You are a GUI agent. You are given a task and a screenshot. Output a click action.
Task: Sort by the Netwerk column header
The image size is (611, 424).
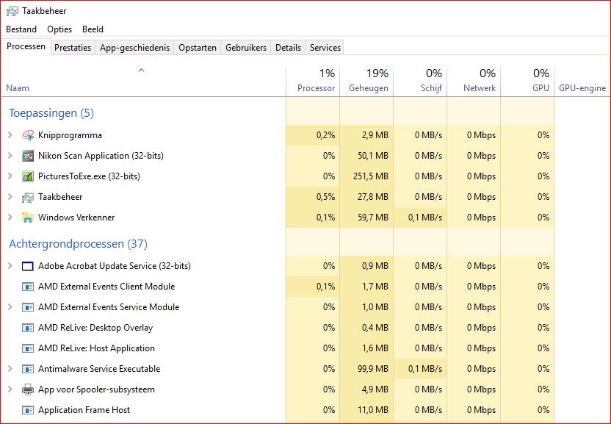(474, 81)
